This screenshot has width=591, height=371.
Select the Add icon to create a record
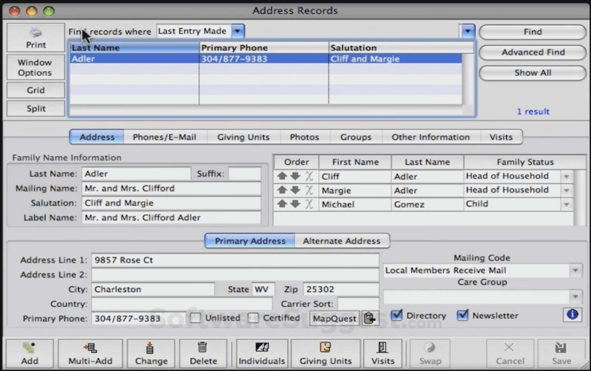point(30,348)
